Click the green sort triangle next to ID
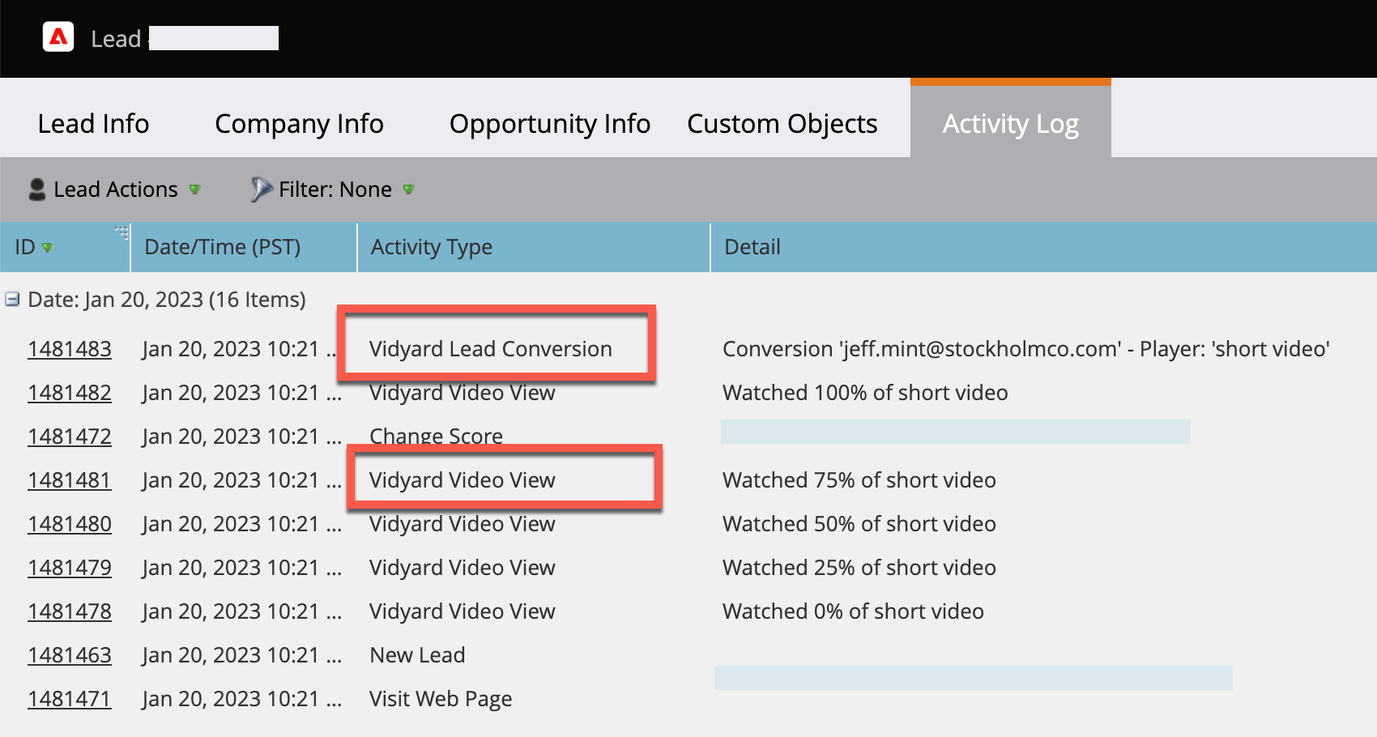Viewport: 1377px width, 737px height. pyautogui.click(x=47, y=249)
